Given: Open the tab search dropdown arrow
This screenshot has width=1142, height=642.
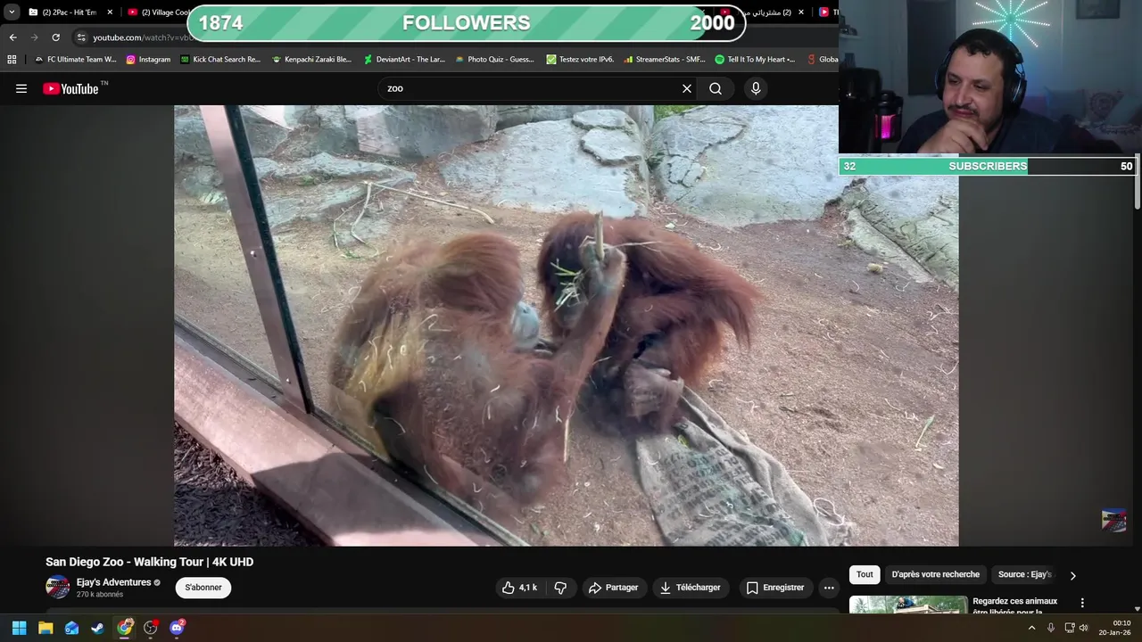Looking at the screenshot, I should pyautogui.click(x=12, y=12).
